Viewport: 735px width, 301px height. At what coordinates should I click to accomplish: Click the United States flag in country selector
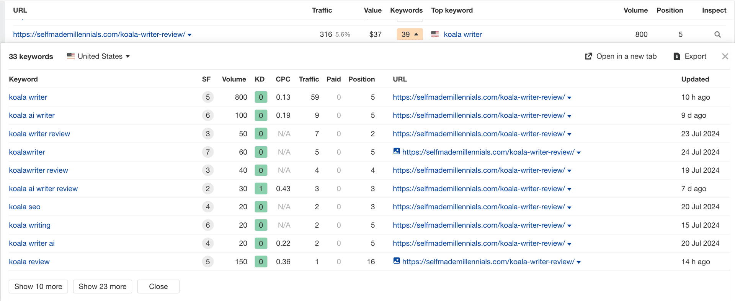[71, 56]
